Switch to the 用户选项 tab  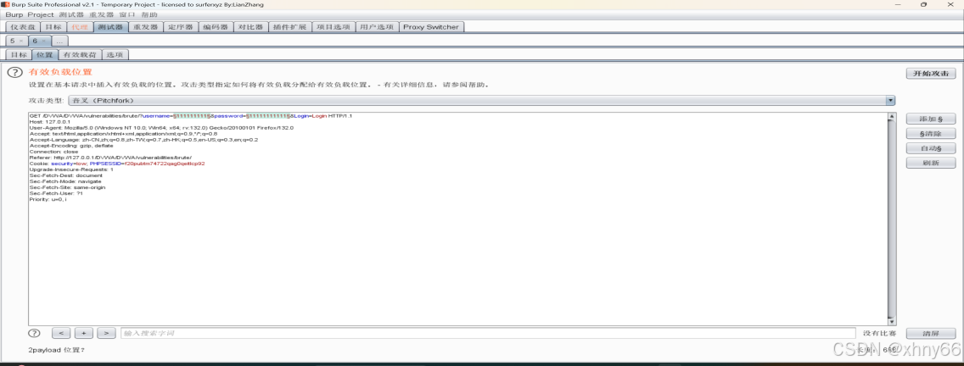pos(377,27)
